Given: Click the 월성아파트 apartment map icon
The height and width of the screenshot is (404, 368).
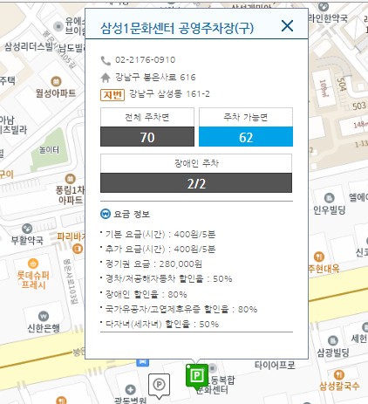Looking at the screenshot, I should [x=56, y=81].
